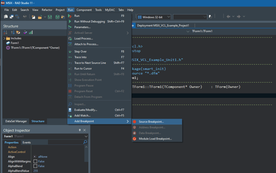Click the forward navigation arrow in toolbar
The width and height of the screenshot is (276, 173).
(239, 16)
